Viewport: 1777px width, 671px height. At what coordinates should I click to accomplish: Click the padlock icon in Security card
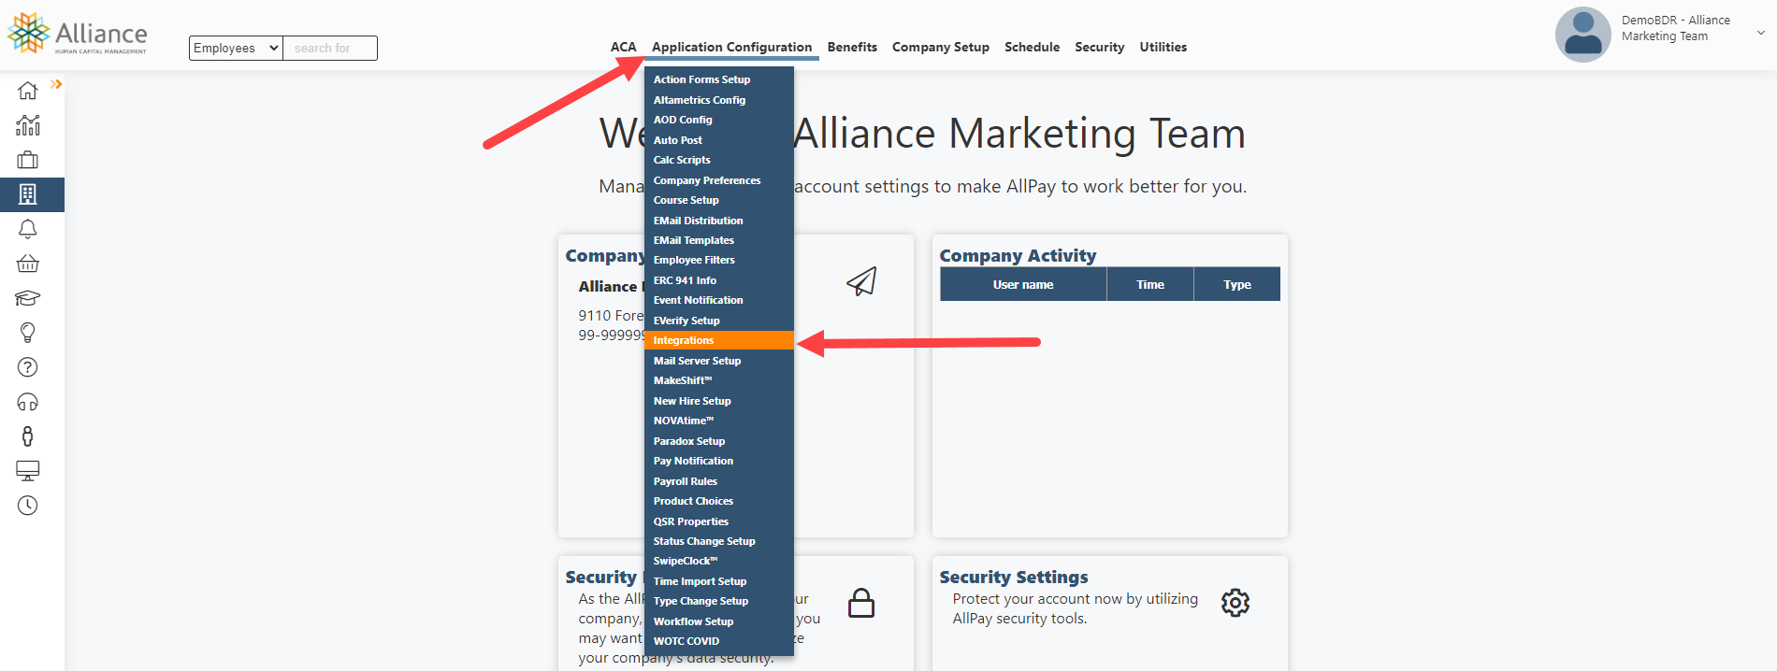(861, 603)
